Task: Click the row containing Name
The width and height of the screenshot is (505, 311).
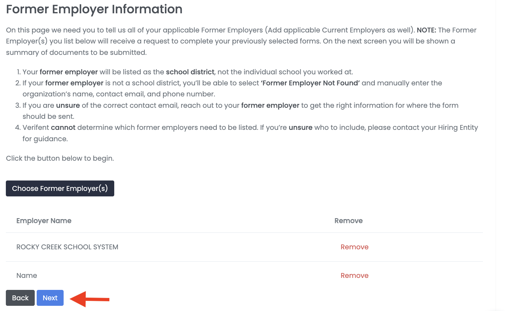Action: [27, 275]
